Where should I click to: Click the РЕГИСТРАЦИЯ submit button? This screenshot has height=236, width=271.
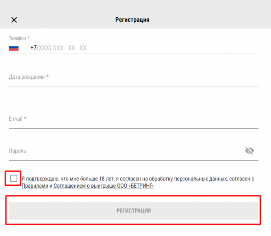(x=134, y=211)
